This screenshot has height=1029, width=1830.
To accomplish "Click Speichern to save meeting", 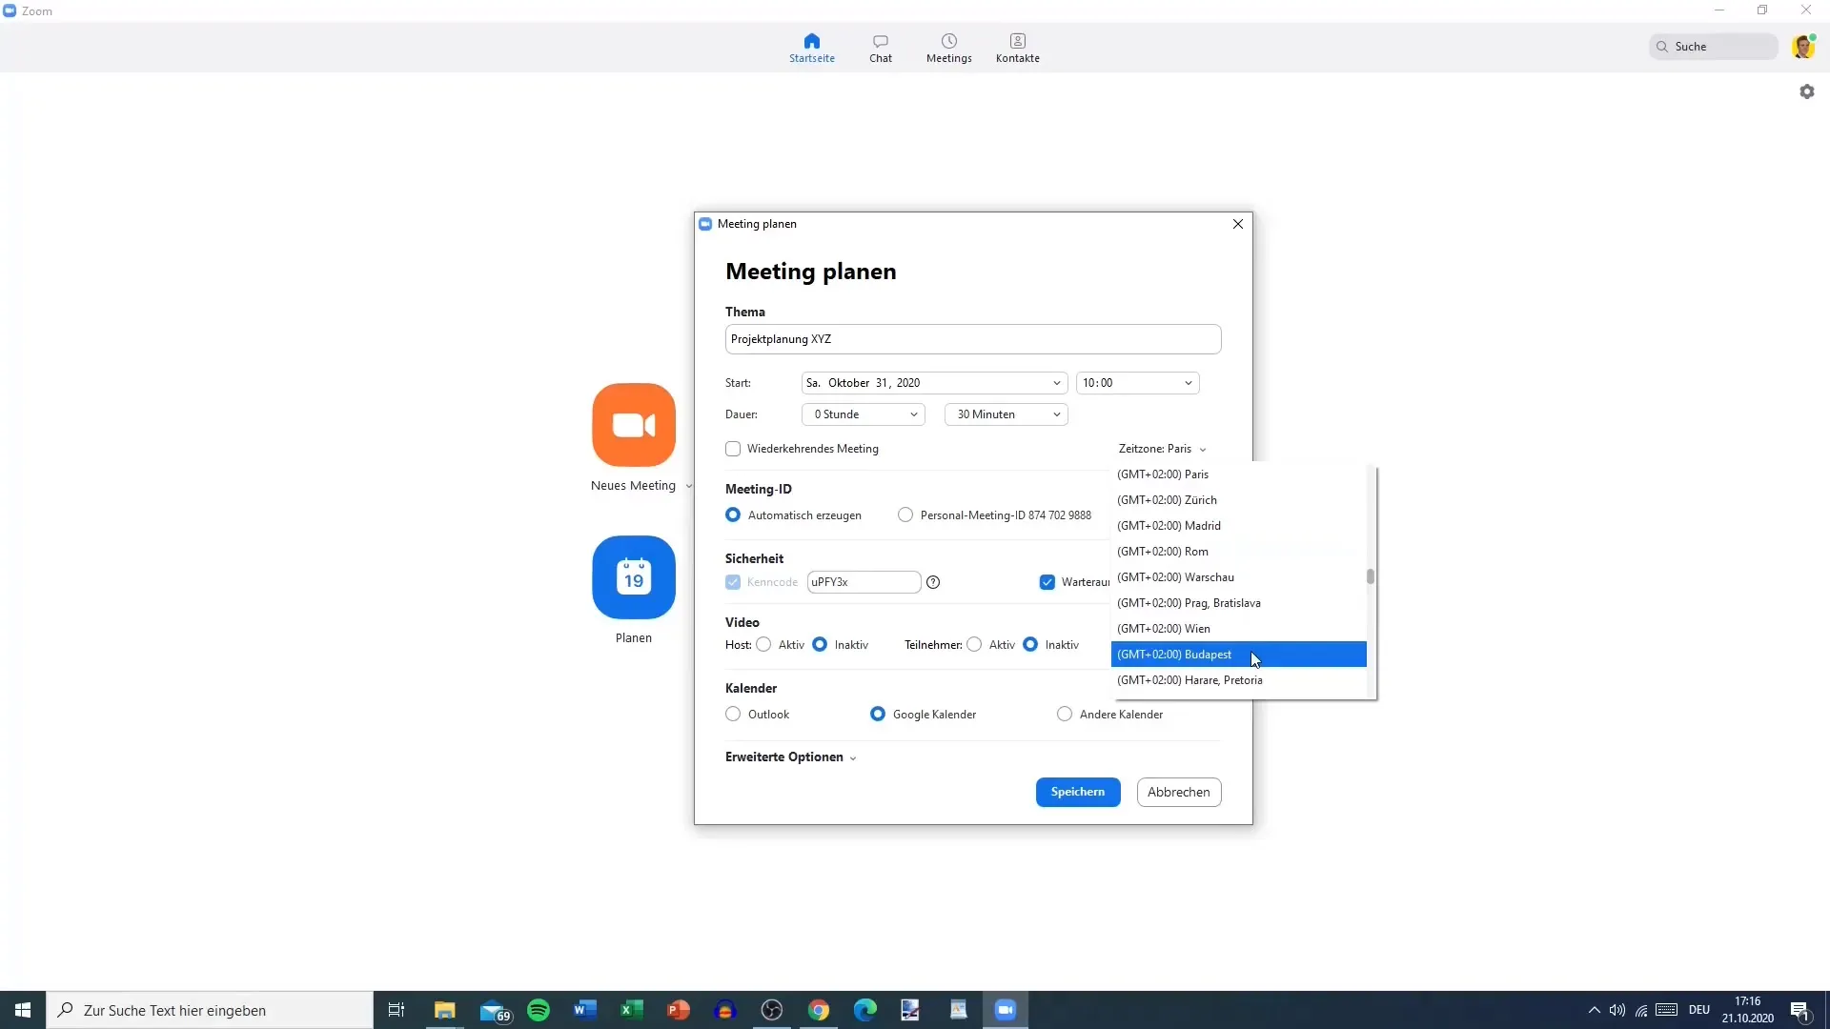I will click(x=1077, y=792).
